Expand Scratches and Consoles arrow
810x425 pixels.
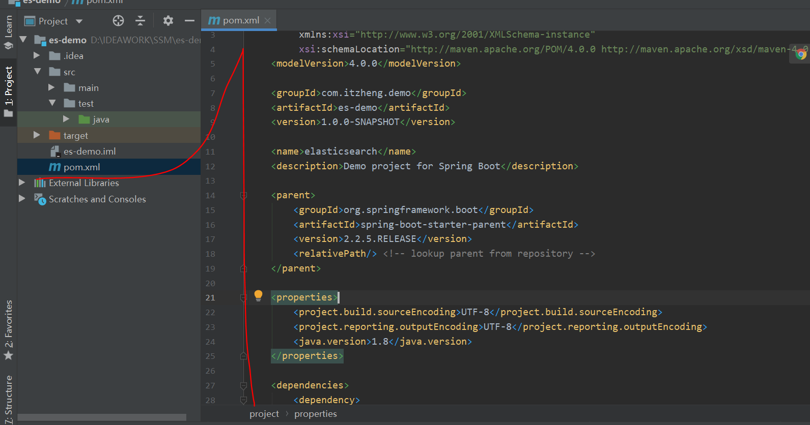click(22, 199)
